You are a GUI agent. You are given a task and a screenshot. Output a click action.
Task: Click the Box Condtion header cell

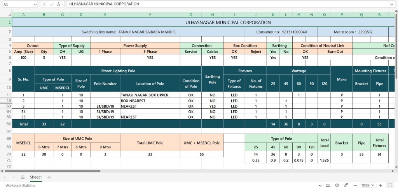pyautogui.click(x=245, y=46)
